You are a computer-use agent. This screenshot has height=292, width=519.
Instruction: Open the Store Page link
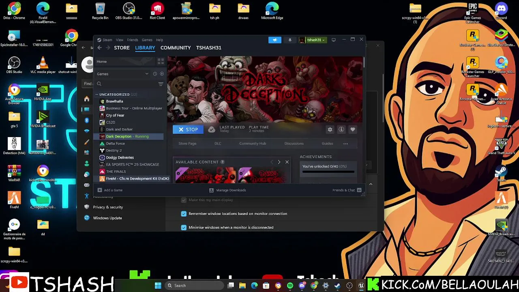(x=187, y=144)
